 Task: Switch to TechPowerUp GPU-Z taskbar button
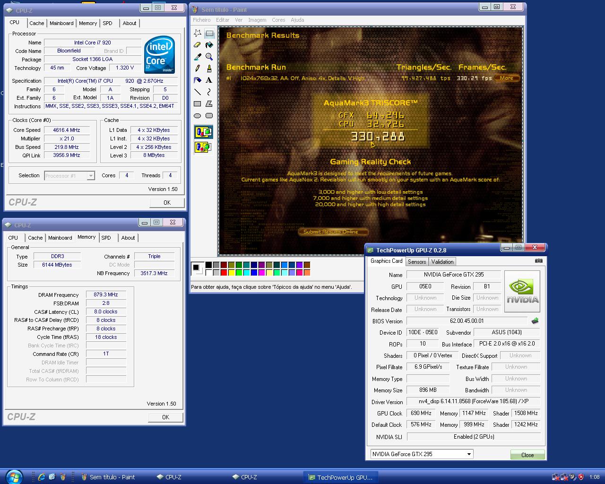tap(340, 477)
